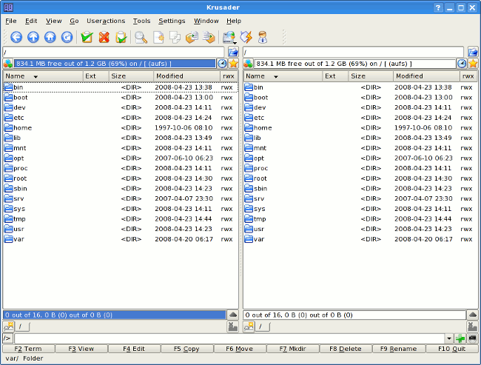Open file search with magnifier icon
The width and height of the screenshot is (481, 365).
click(x=141, y=37)
